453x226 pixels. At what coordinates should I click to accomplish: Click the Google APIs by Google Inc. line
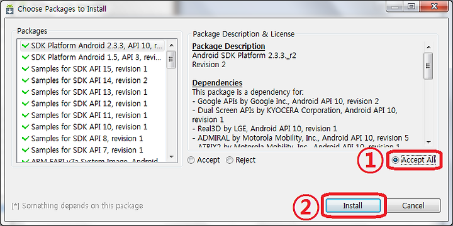pyautogui.click(x=286, y=102)
